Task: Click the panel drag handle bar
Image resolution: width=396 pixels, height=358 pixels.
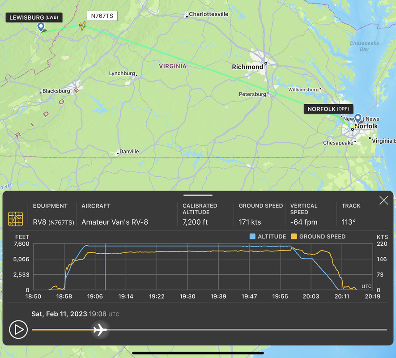Action: click(x=198, y=195)
